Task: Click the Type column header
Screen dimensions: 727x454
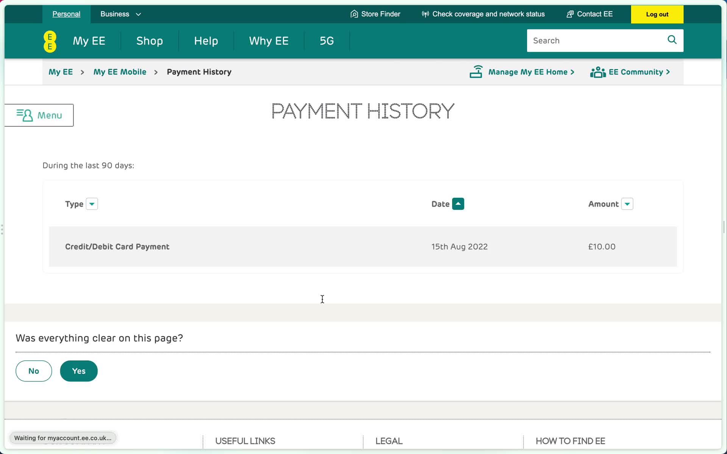Action: (x=74, y=204)
